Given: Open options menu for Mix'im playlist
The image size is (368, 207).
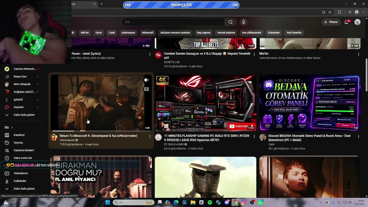Looking at the screenshot, I should point(359,54).
